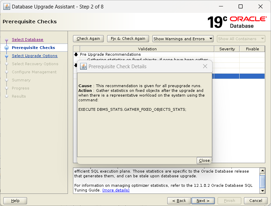Click Fix & Check Again button
The height and width of the screenshot is (206, 271).
point(128,38)
